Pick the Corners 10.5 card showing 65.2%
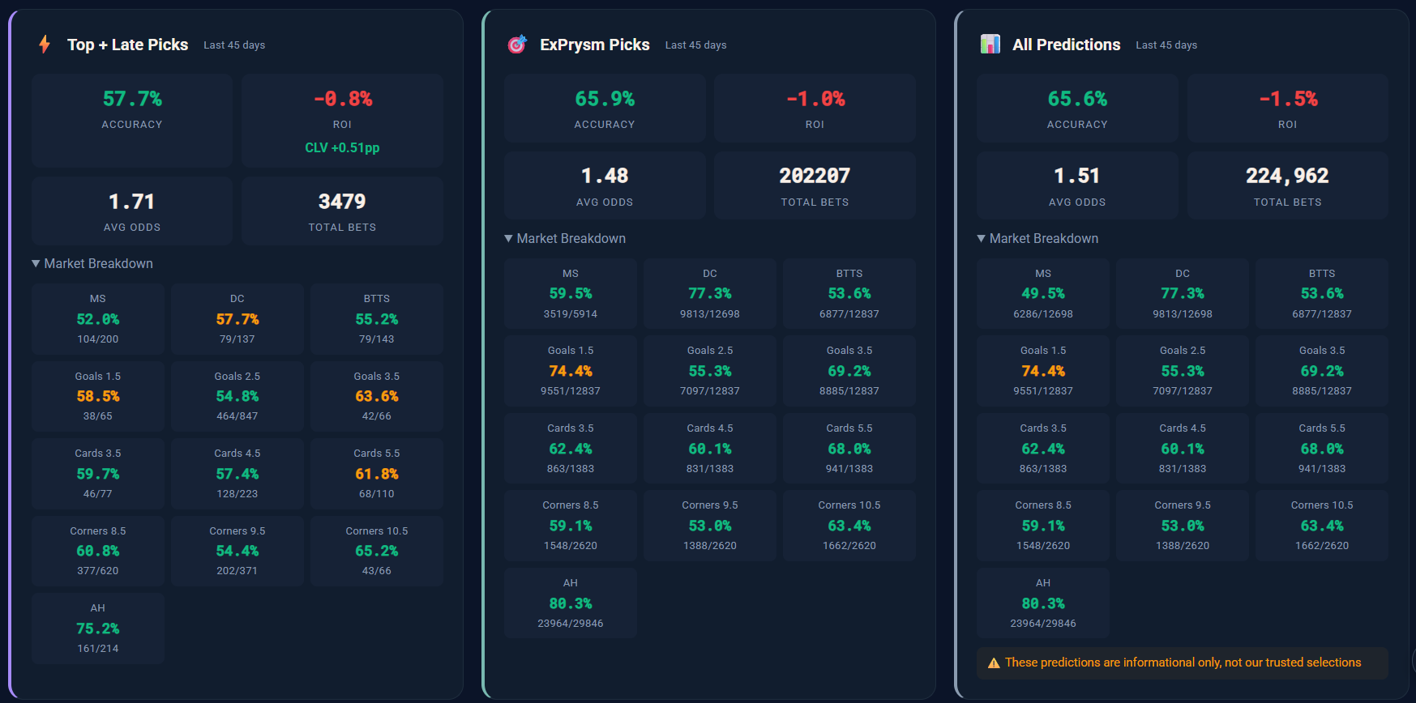The image size is (1416, 703). point(377,551)
